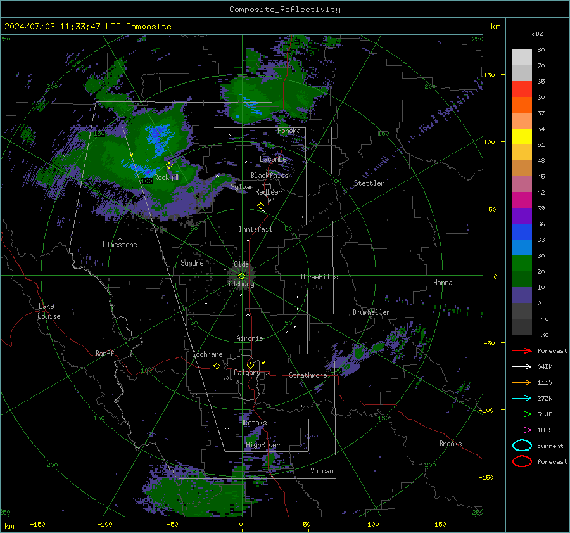The width and height of the screenshot is (570, 533).
Task: Click the HighRiver label
Action: click(263, 445)
